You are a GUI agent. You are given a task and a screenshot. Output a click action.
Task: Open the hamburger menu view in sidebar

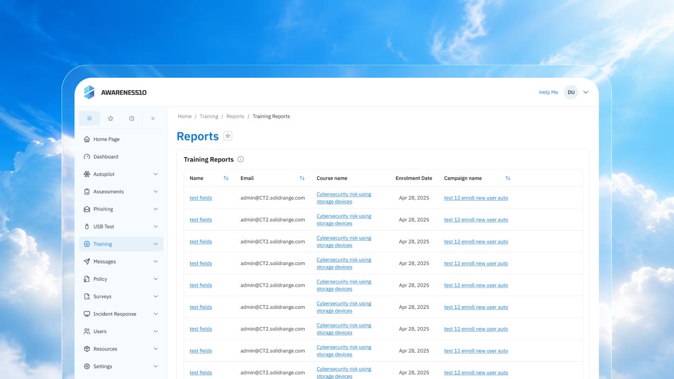click(x=90, y=118)
